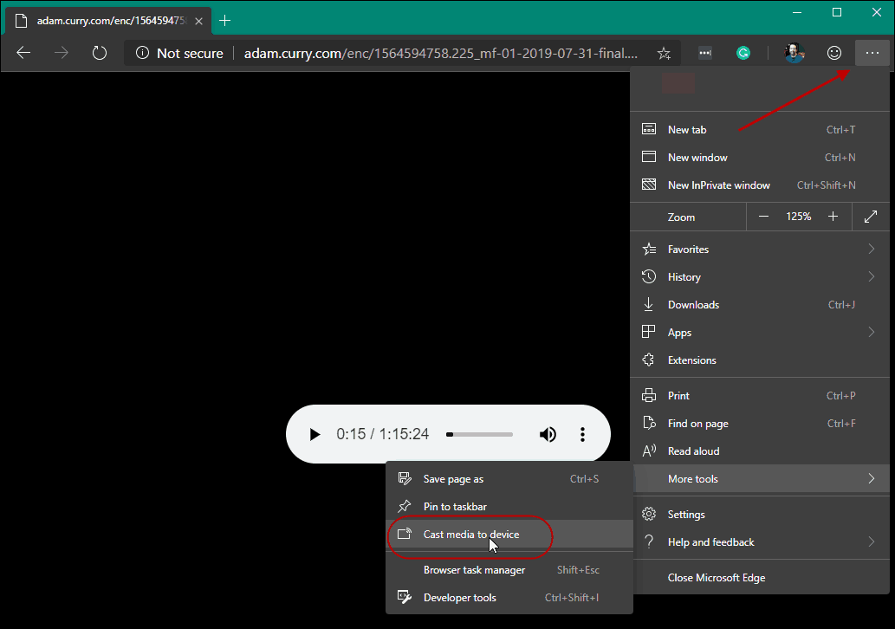Click the audio progress seek bar
895x629 pixels.
pyautogui.click(x=479, y=434)
